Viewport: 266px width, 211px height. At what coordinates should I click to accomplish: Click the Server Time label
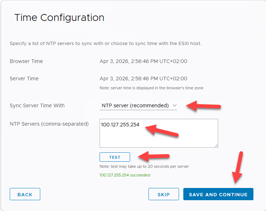point(24,78)
